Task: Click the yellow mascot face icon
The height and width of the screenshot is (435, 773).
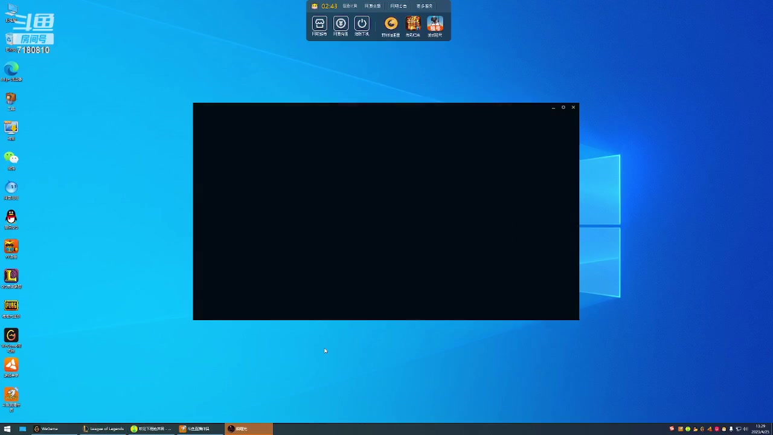Action: click(315, 6)
